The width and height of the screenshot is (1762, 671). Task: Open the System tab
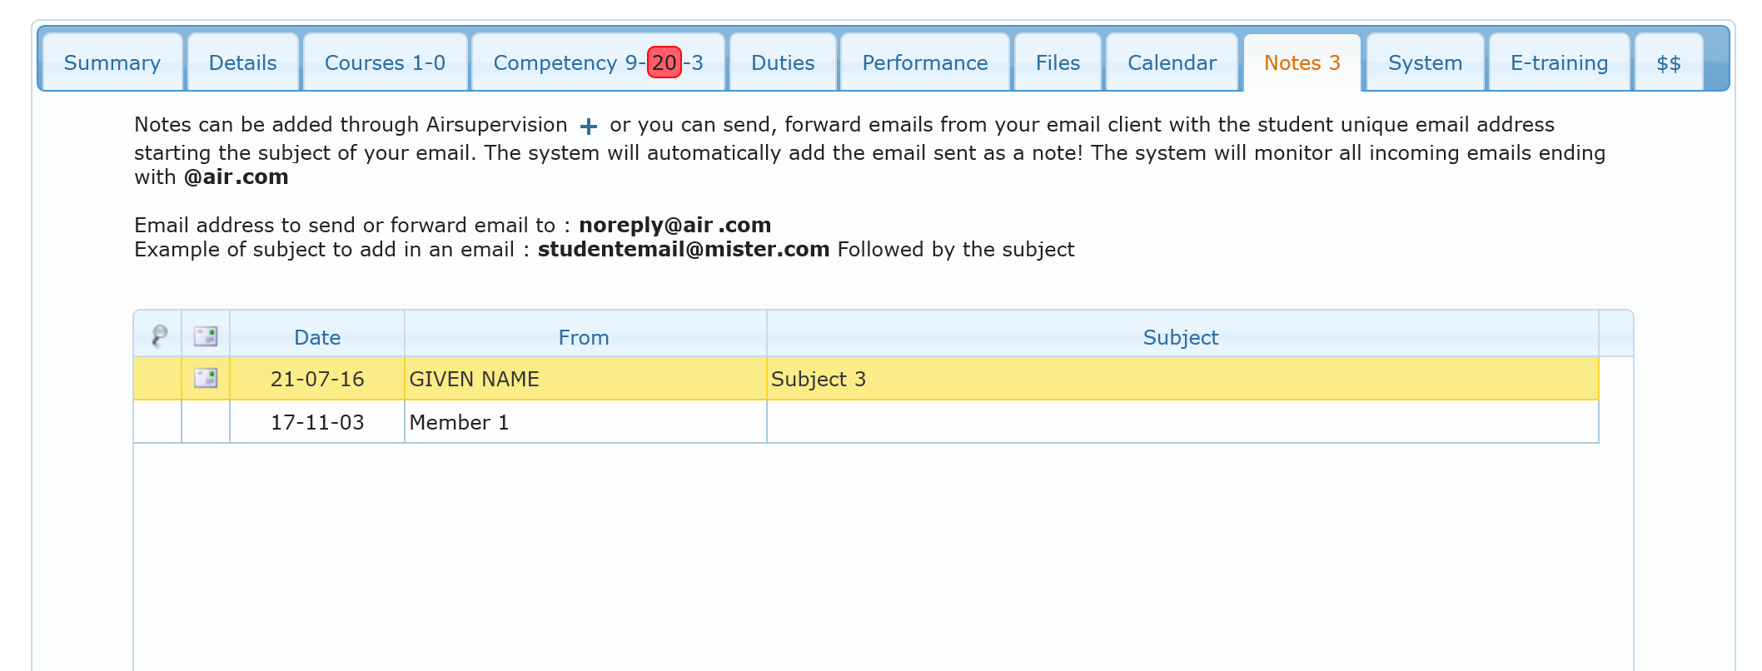point(1425,63)
